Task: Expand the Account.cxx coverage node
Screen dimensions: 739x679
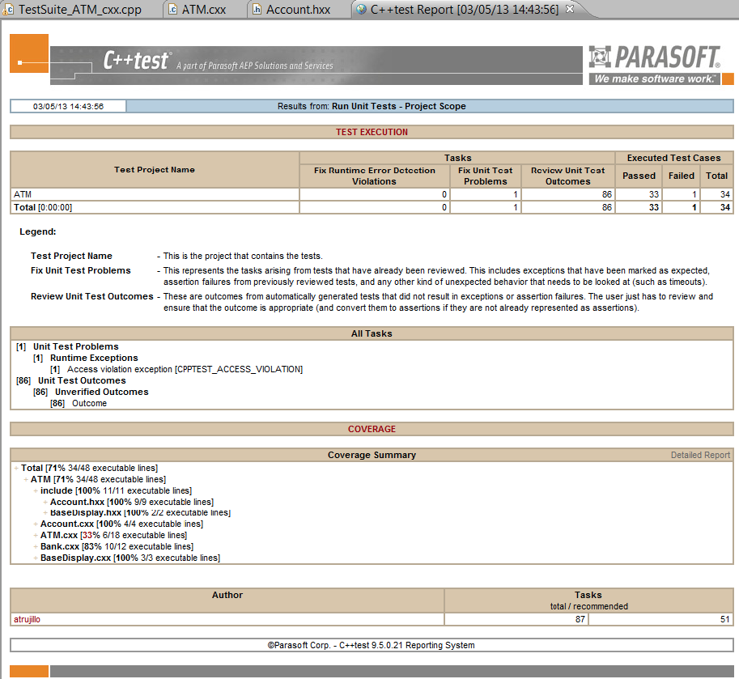Action: tap(36, 524)
